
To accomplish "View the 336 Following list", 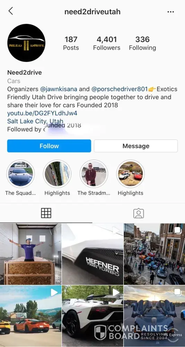I will point(143,43).
